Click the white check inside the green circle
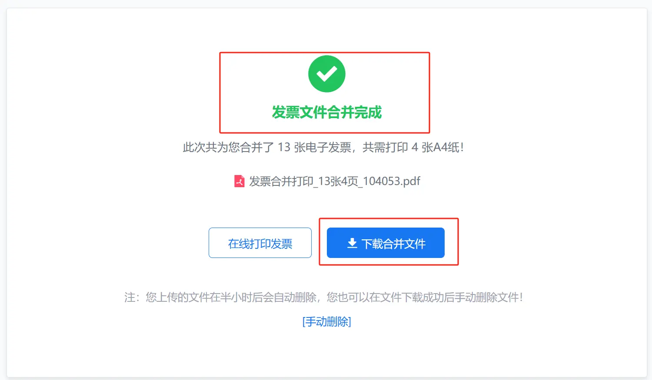This screenshot has height=380, width=652. pos(327,74)
